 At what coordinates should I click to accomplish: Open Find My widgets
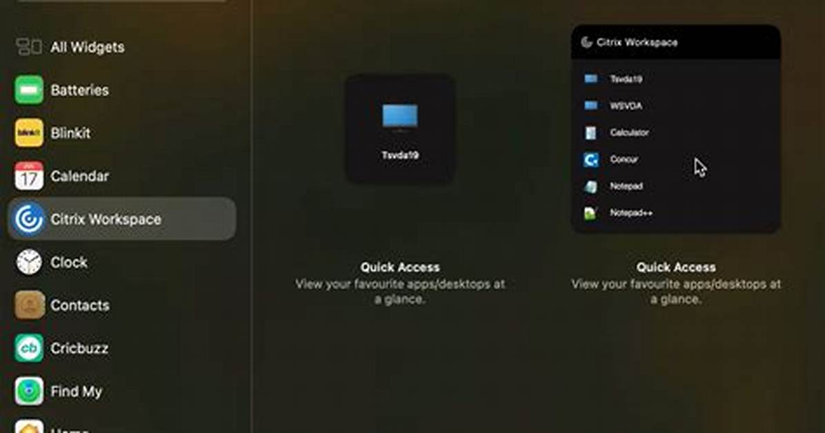(77, 392)
